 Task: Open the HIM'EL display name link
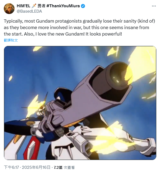(x=23, y=6)
